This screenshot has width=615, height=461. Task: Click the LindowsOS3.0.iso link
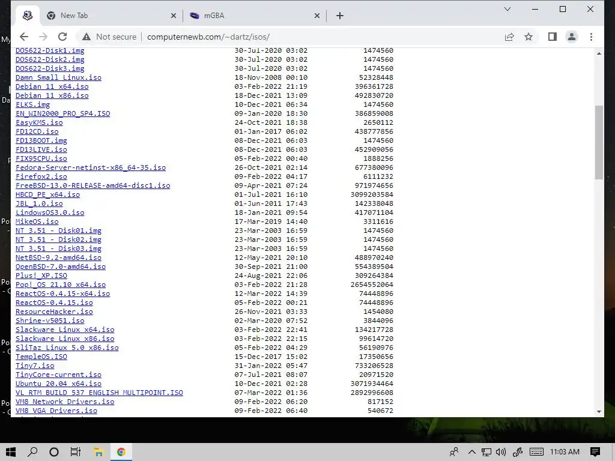tap(50, 212)
